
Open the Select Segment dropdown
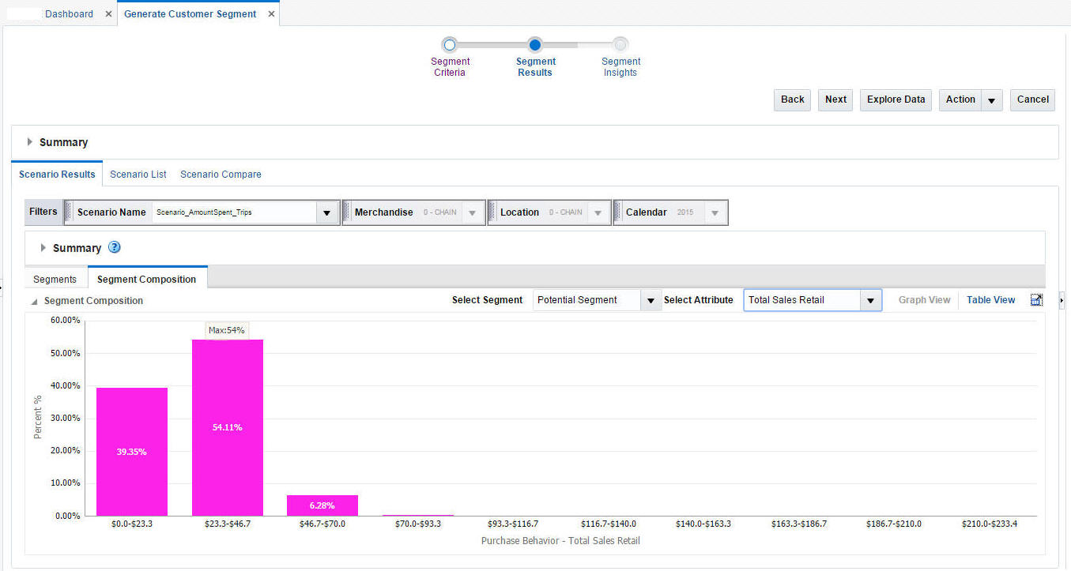coord(651,300)
